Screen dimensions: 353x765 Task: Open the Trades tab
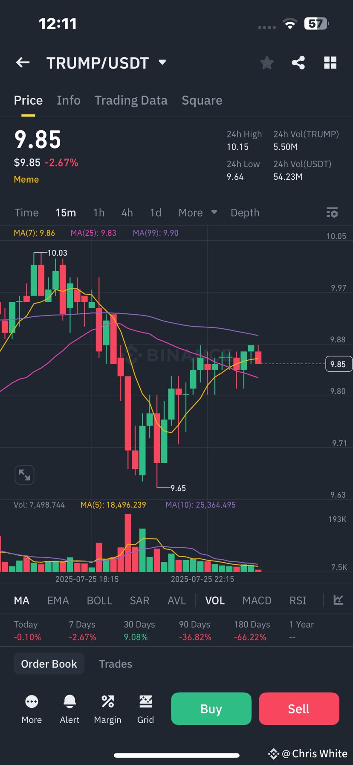(116, 664)
